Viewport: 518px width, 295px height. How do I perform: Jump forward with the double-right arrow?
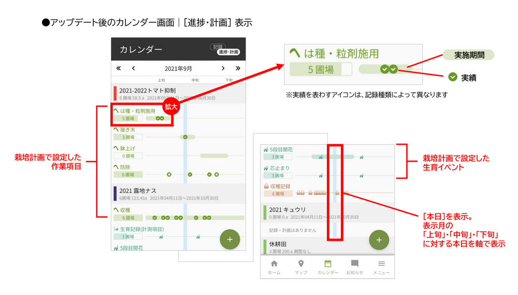(238, 68)
